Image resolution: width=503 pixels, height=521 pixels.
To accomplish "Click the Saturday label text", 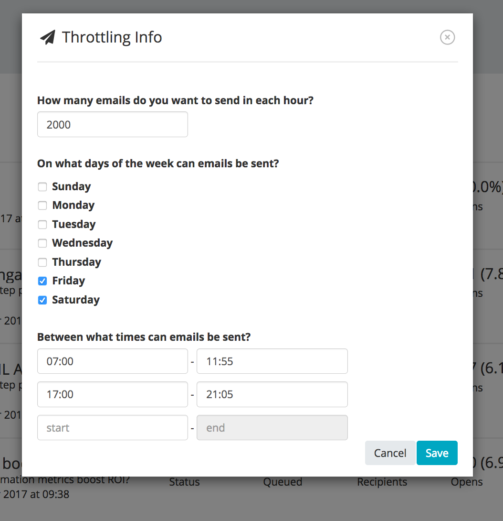I will 76,300.
